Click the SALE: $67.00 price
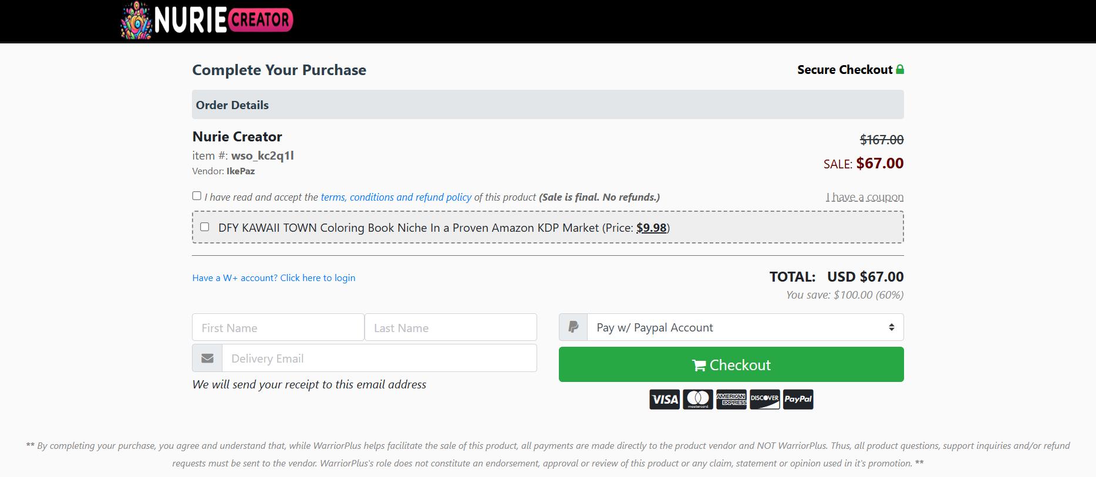The image size is (1096, 477). click(x=864, y=163)
